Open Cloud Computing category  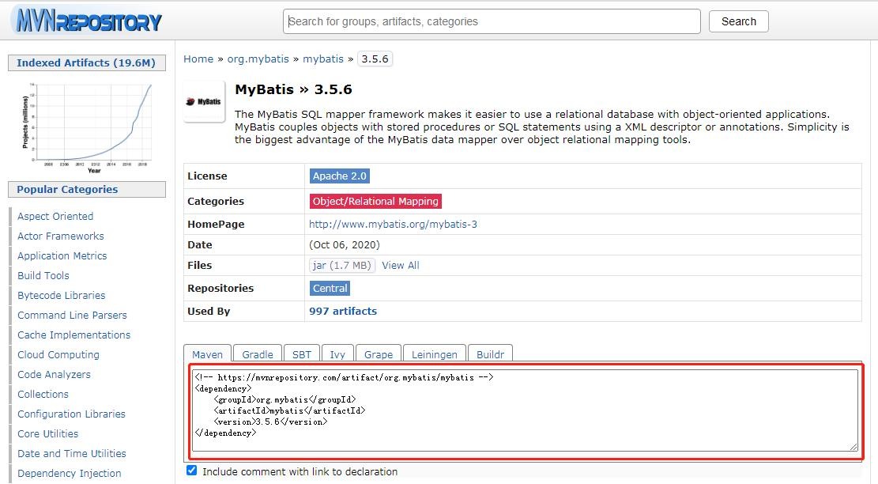pos(58,354)
